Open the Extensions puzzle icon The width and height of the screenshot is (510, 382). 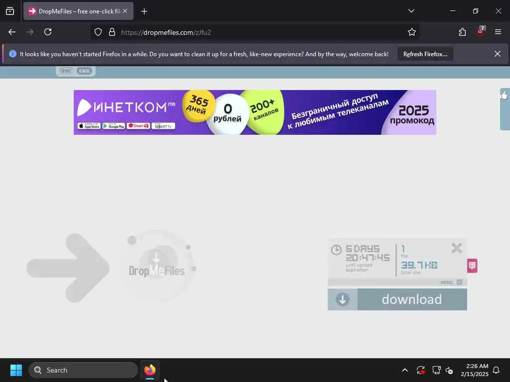point(462,32)
